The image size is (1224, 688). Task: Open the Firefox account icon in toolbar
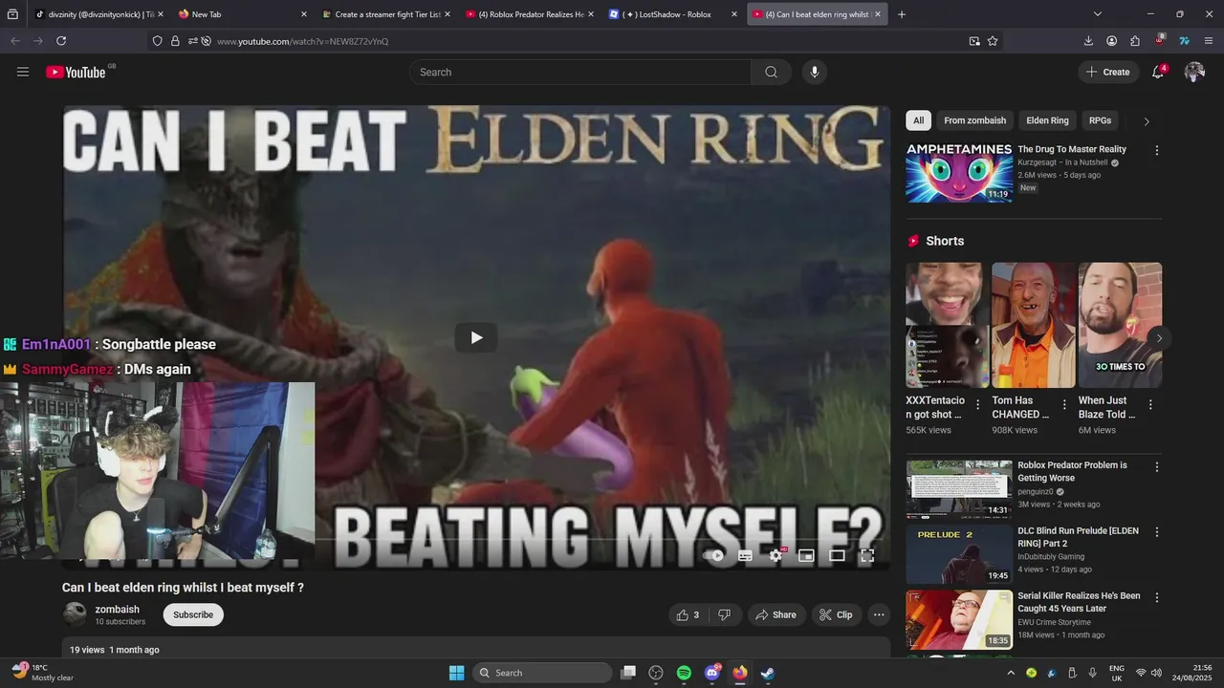click(1112, 41)
